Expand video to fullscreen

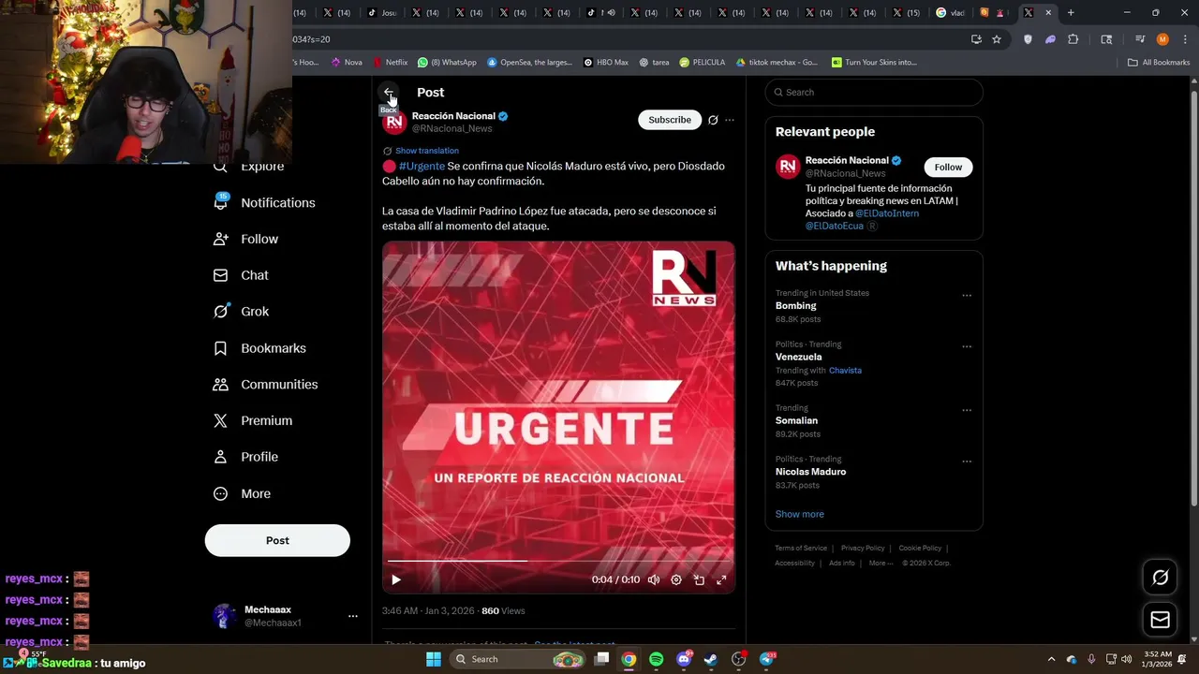[x=721, y=579]
